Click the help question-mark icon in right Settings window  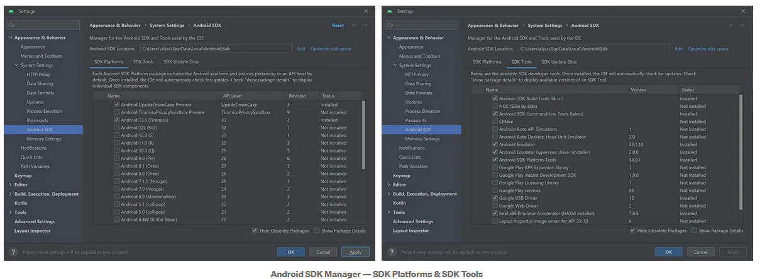(x=391, y=252)
